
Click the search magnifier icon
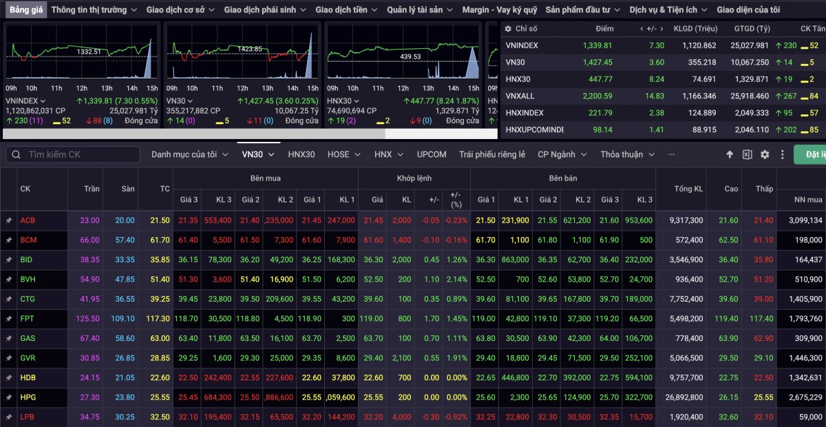coord(17,155)
